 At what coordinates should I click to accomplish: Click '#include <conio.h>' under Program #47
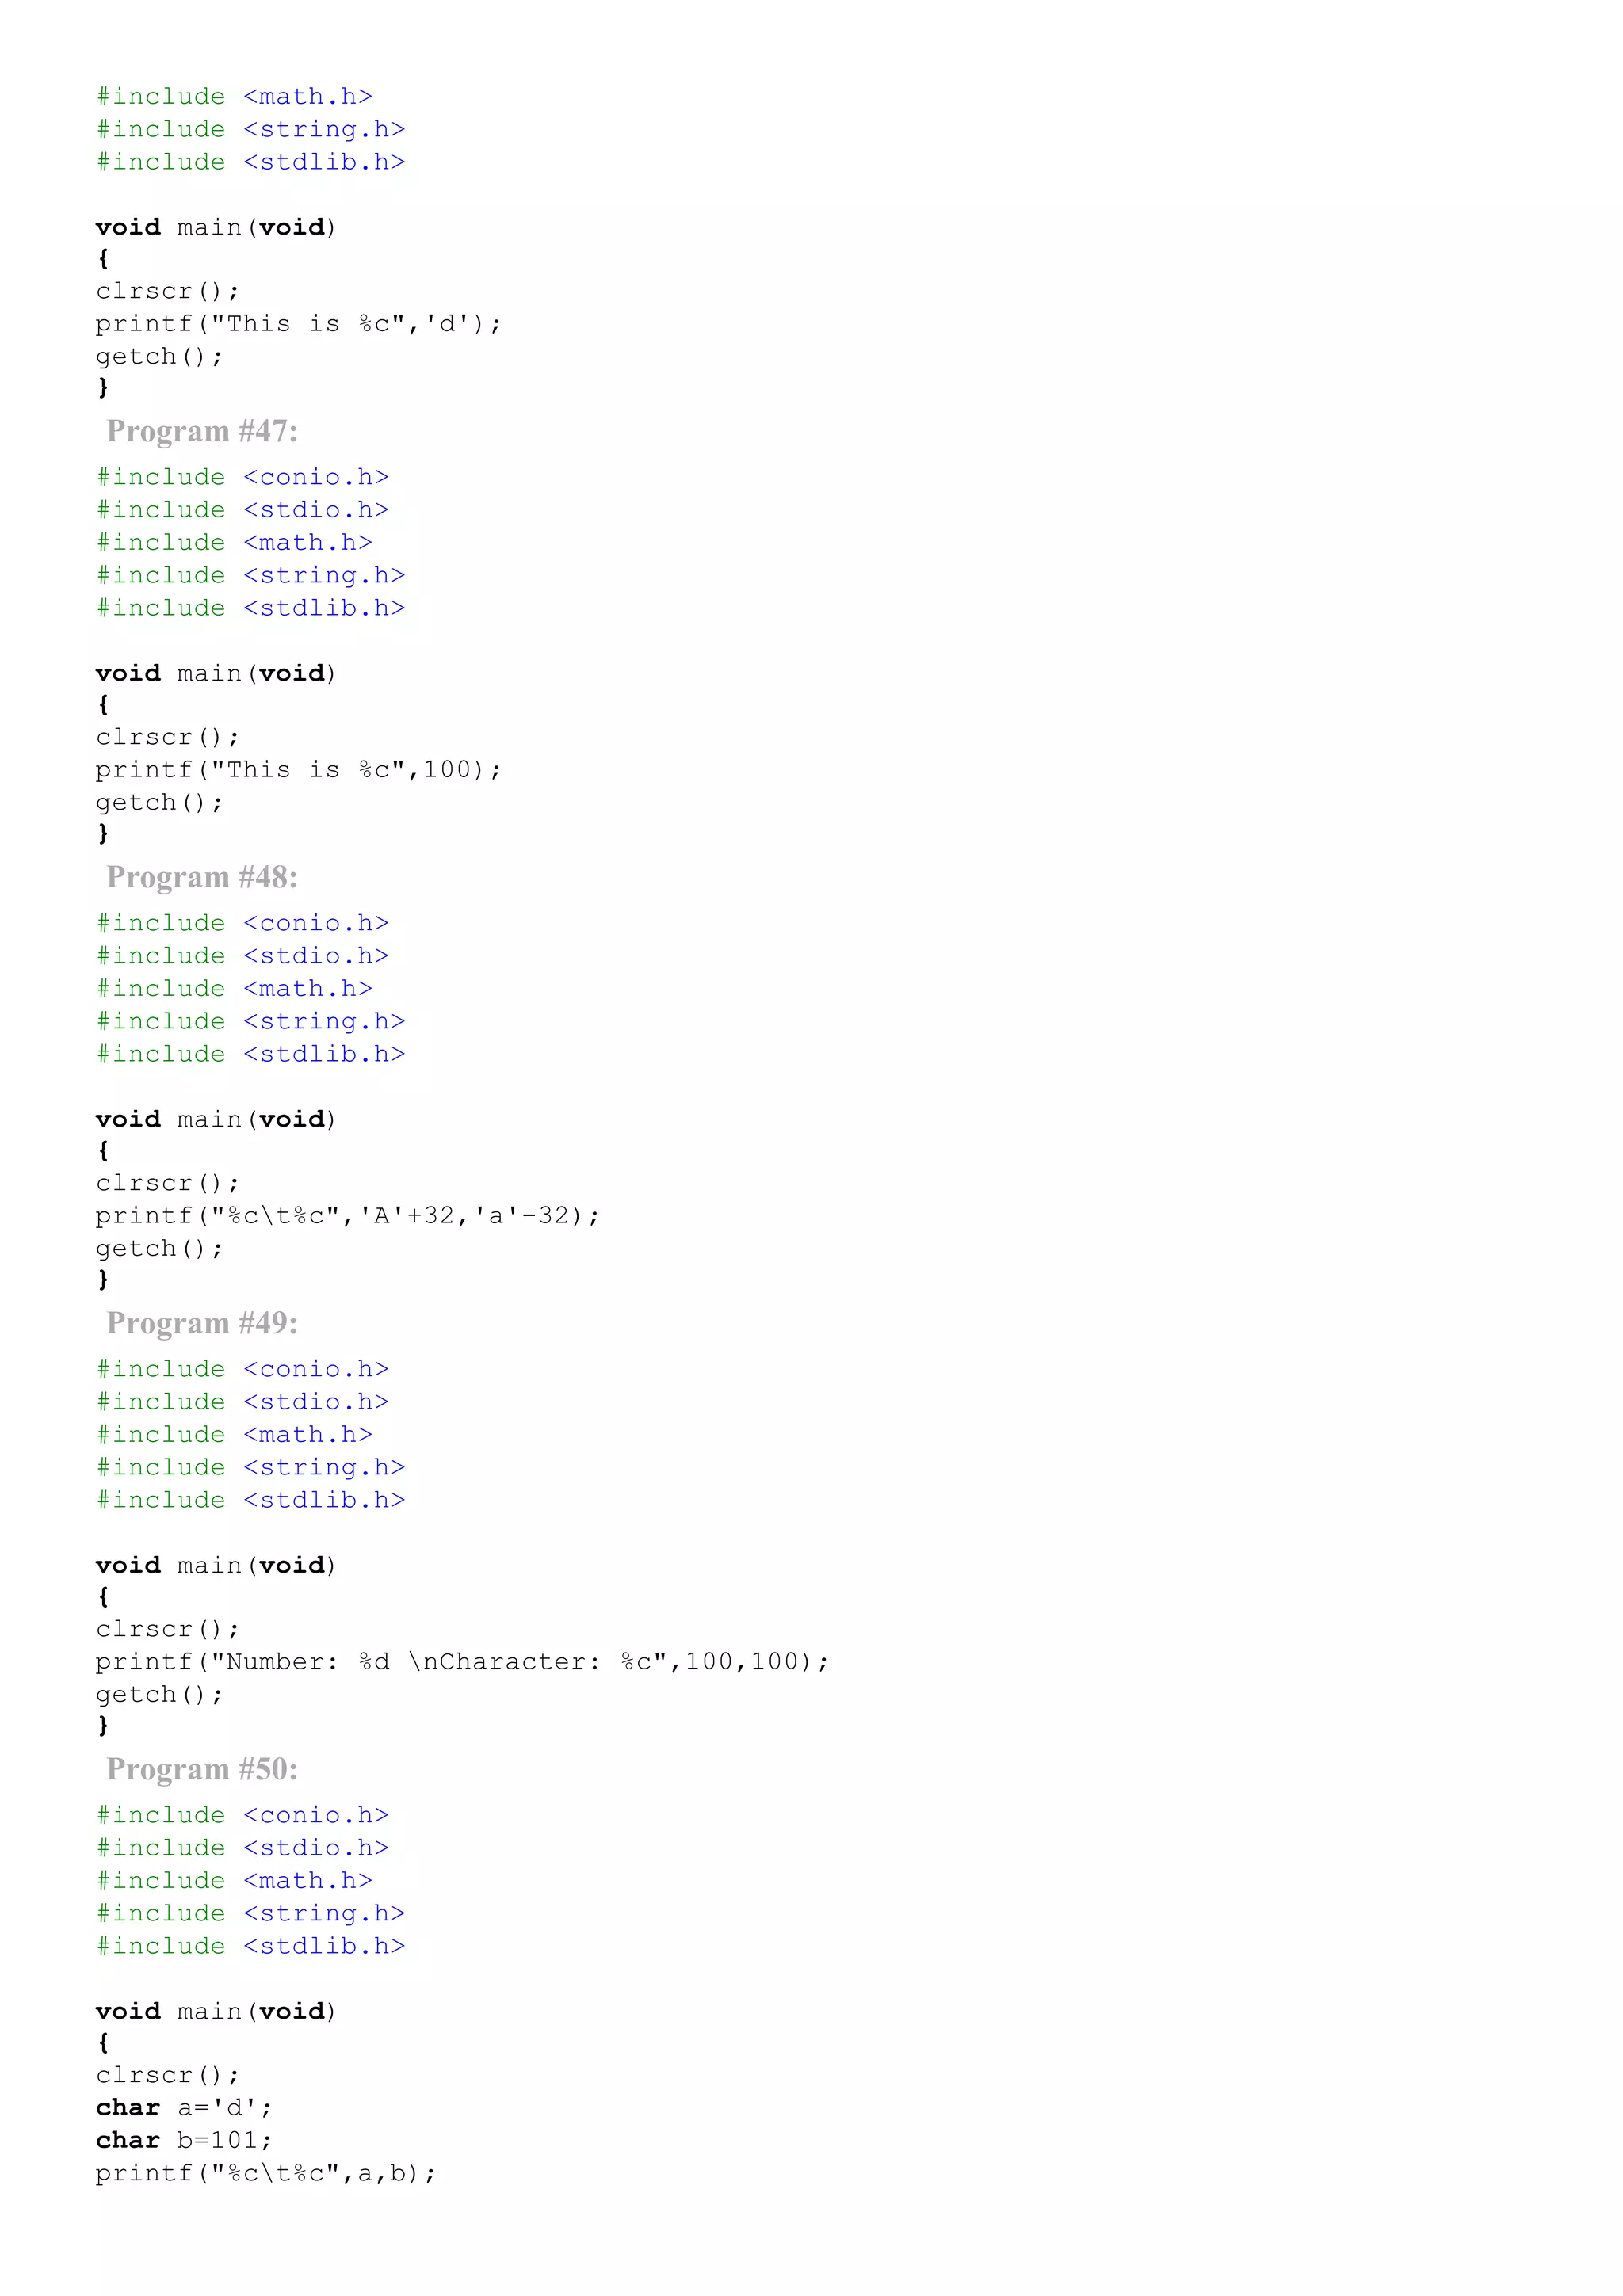pyautogui.click(x=242, y=477)
